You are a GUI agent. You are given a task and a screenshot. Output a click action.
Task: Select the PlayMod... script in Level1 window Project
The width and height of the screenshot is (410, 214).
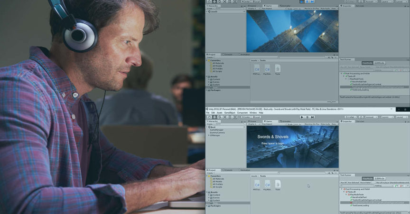(267, 69)
